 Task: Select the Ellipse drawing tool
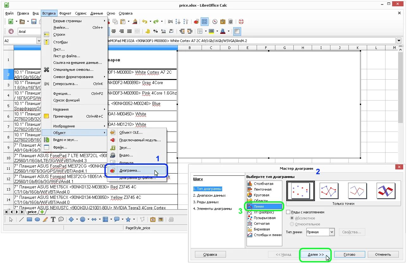pyautogui.click(x=37, y=219)
